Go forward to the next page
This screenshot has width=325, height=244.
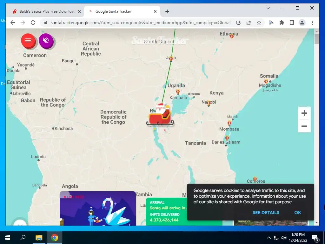pyautogui.click(x=23, y=23)
